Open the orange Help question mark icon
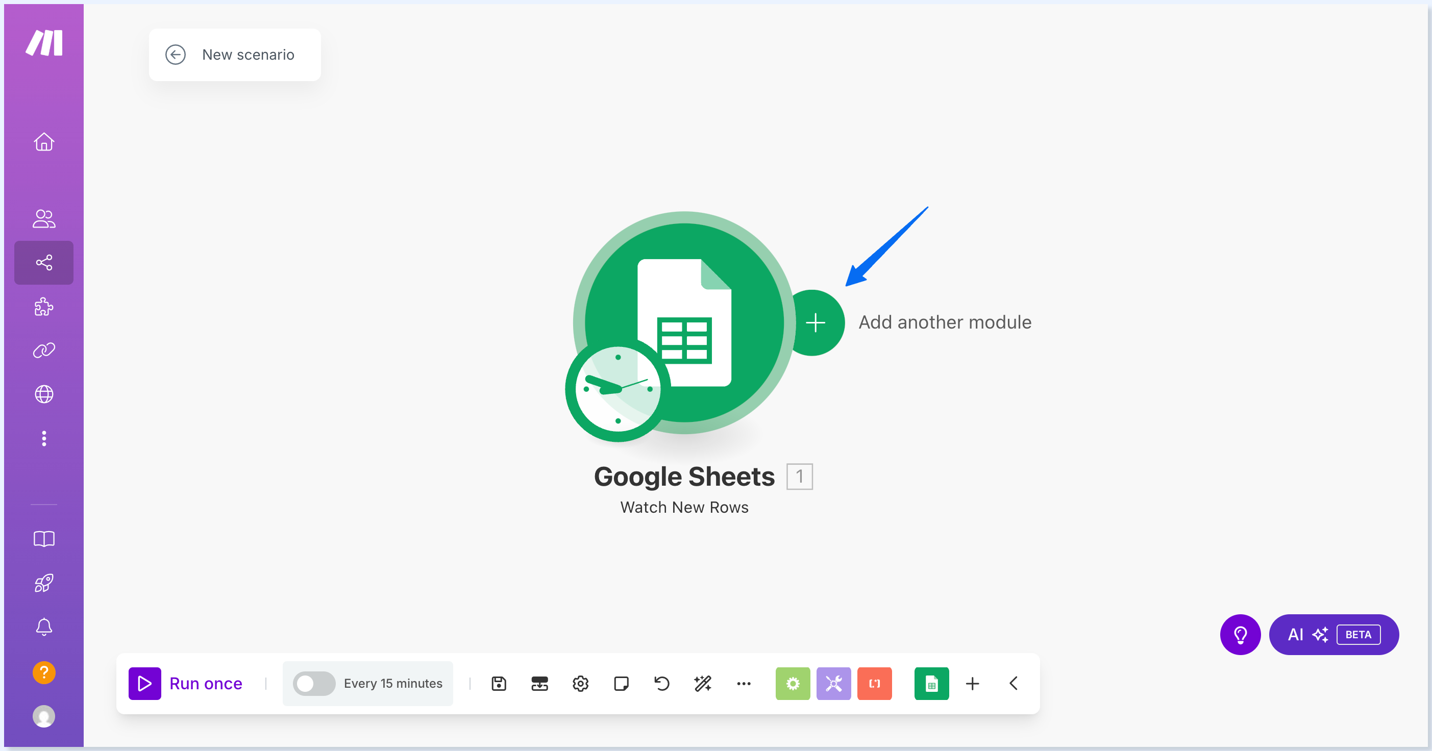1432x751 pixels. (44, 672)
